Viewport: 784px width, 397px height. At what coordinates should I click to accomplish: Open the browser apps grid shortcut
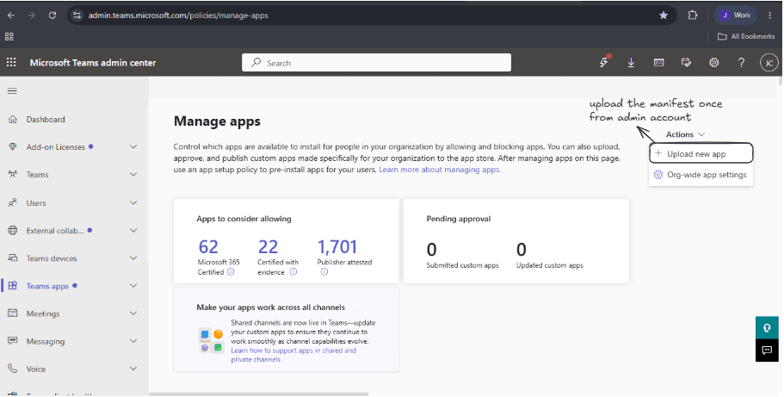click(x=9, y=36)
